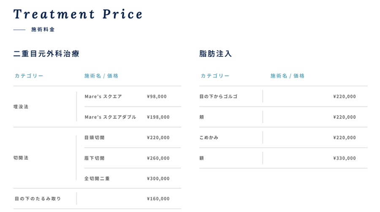Click the ¥330,000 price value
This screenshot has width=380, height=212.
tap(345, 158)
